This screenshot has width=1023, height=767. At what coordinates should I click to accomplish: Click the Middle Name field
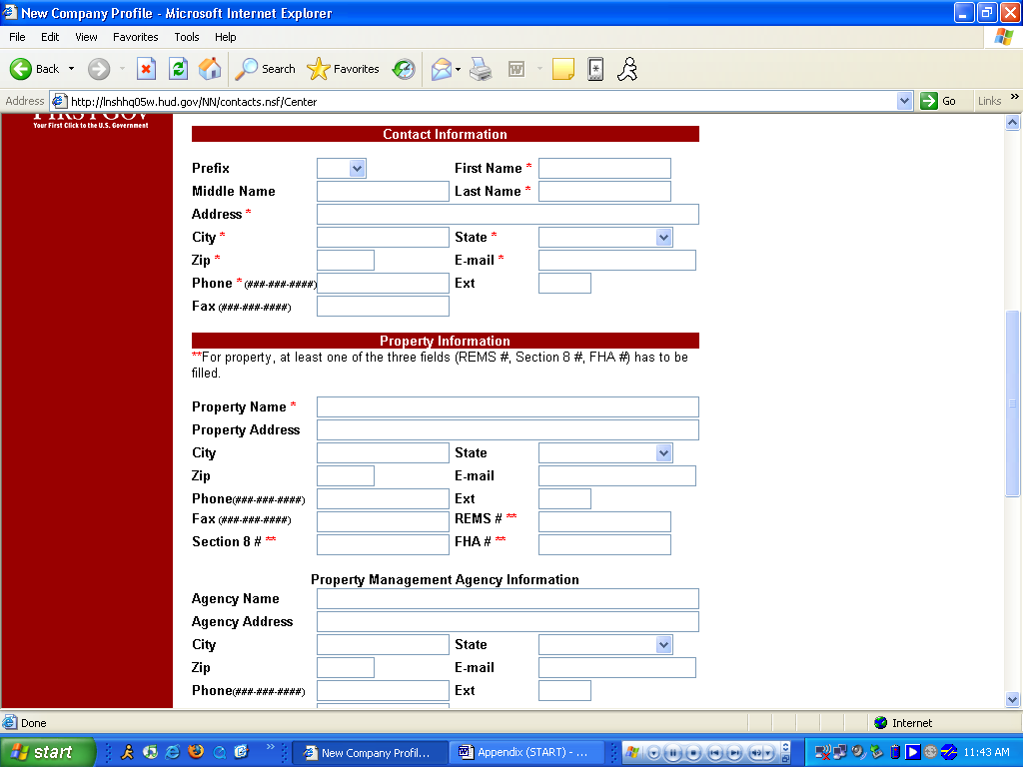click(x=383, y=191)
